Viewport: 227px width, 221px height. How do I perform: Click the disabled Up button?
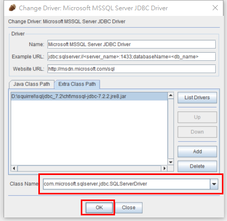197,117
